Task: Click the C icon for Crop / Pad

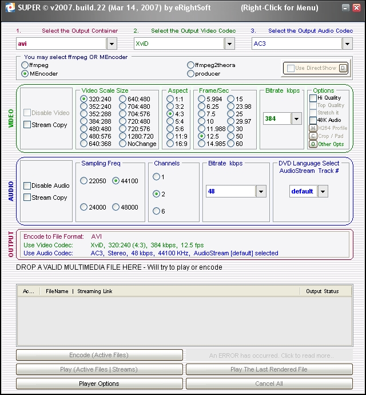Action: click(x=313, y=136)
